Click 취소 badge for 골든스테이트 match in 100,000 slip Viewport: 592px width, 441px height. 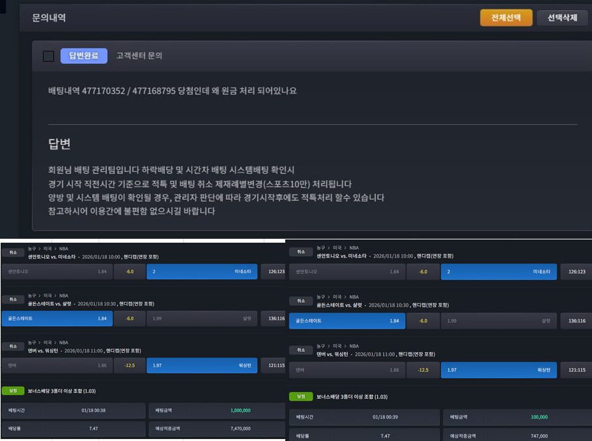[300, 301]
